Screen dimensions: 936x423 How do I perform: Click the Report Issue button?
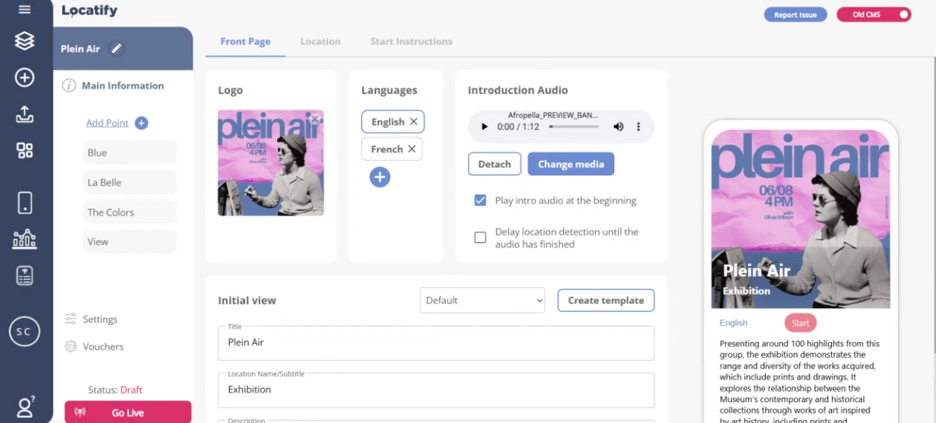[795, 15]
